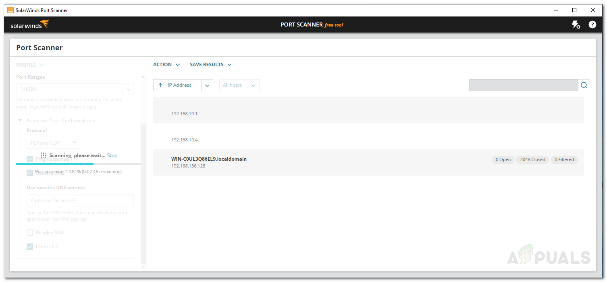Click the IP Address sort button
Screen dimensions: 607x282
coord(177,85)
